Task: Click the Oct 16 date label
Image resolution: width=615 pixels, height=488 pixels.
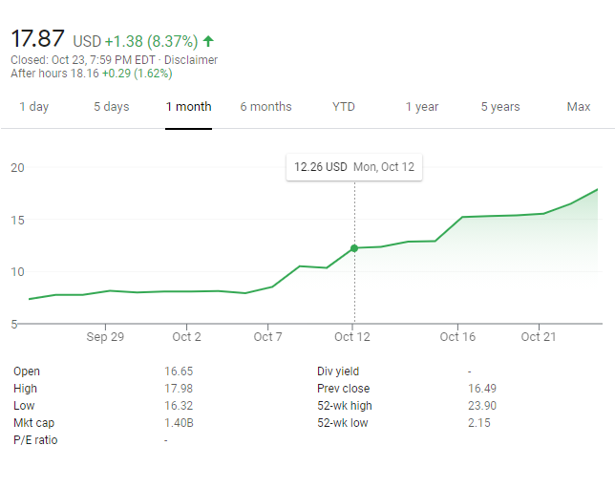Action: coord(457,336)
